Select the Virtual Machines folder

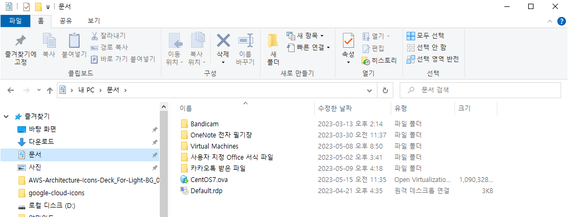[214, 146]
